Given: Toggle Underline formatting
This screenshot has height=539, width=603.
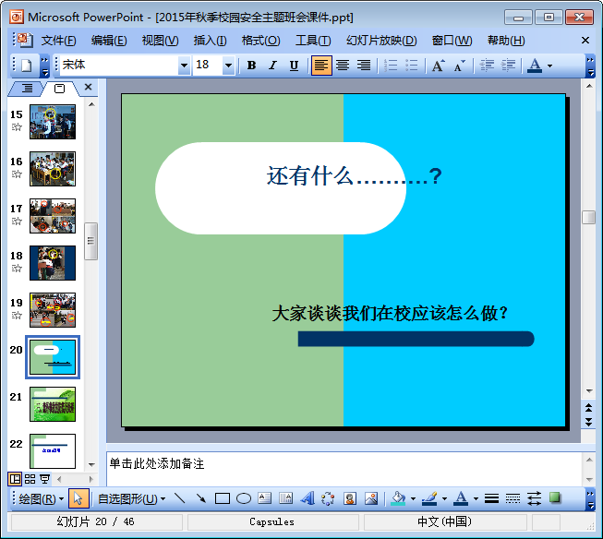Looking at the screenshot, I should pos(294,66).
